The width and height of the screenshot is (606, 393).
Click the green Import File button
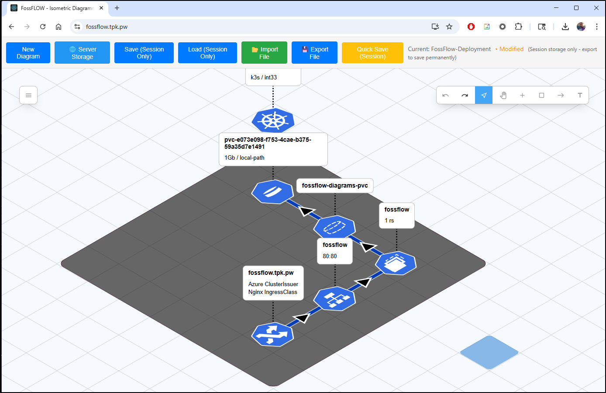(264, 53)
